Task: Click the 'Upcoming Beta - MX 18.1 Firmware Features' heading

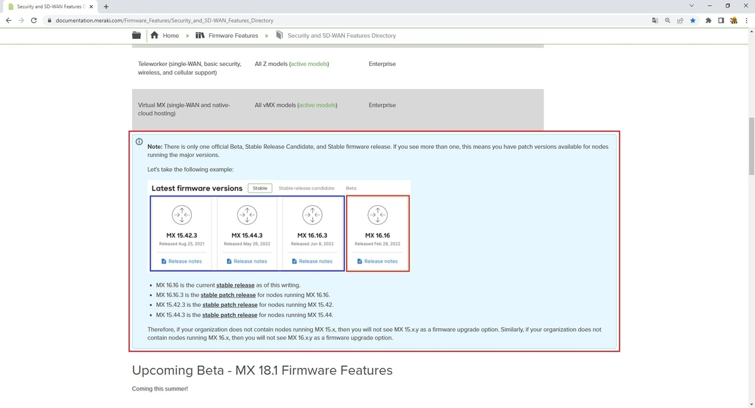Action: 262,370
